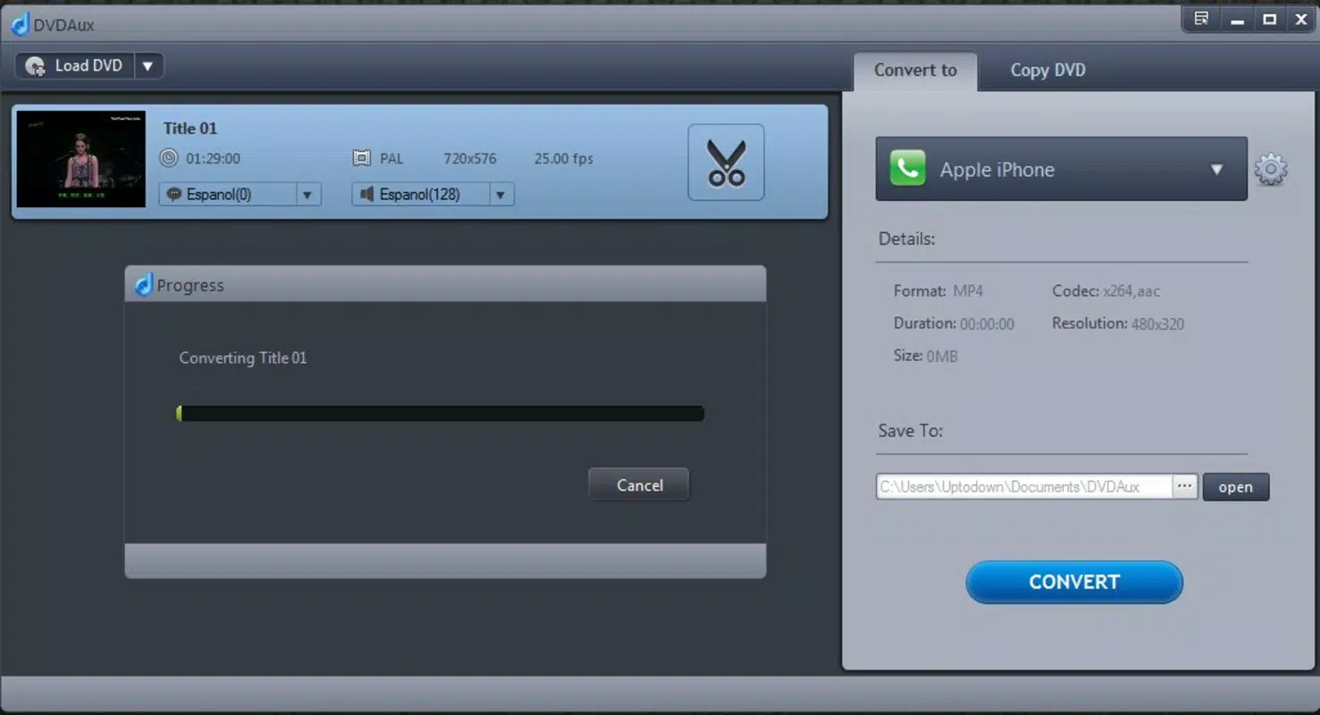Viewport: 1320px width, 715px height.
Task: Click the Duration: 00:00:00 detail
Action: pos(954,324)
